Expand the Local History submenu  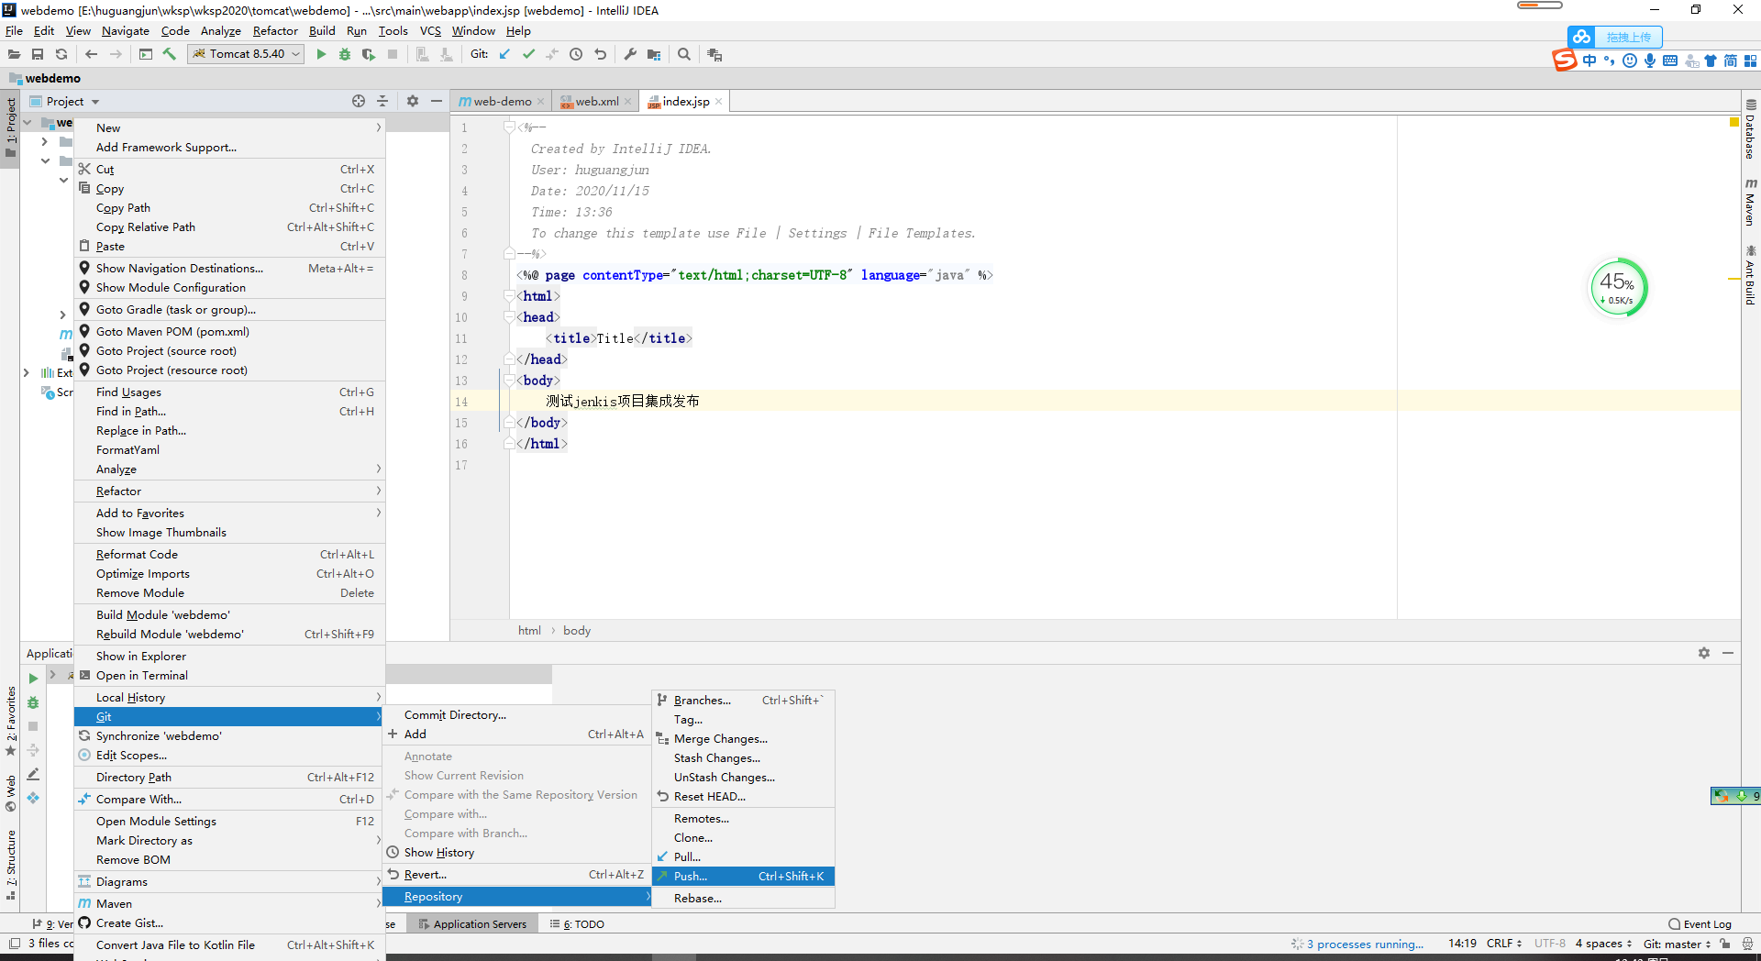pyautogui.click(x=229, y=697)
